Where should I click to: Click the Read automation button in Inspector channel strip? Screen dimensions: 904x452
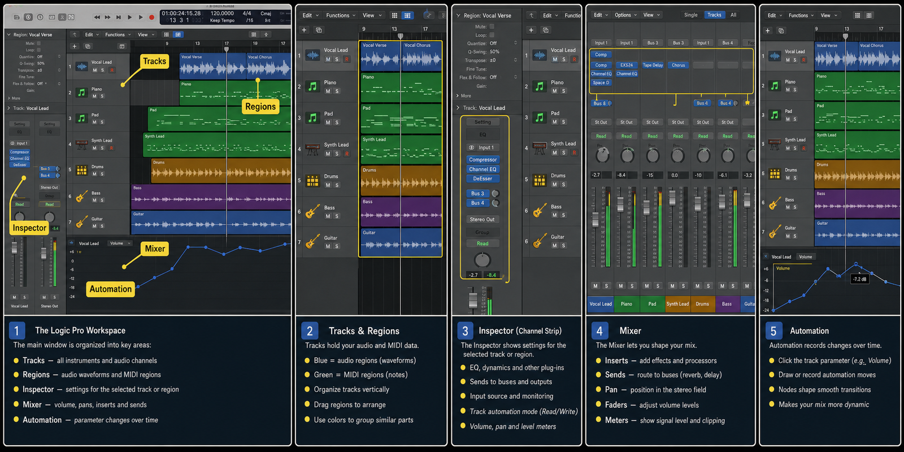(483, 244)
